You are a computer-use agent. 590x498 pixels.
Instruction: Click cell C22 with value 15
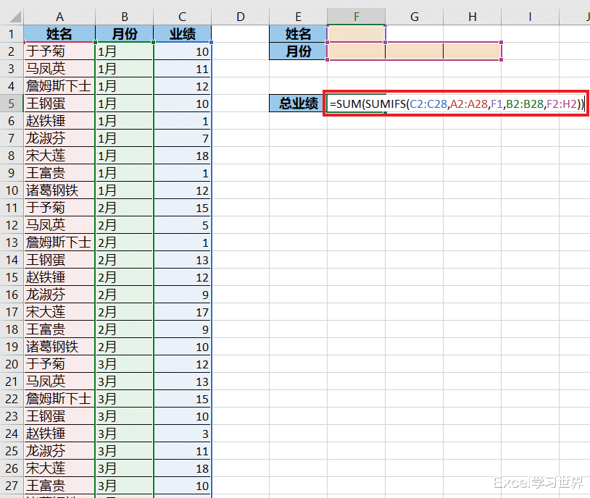coord(183,399)
